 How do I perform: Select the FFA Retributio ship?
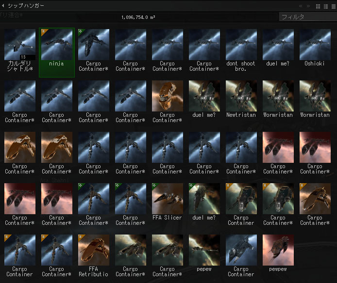[x=94, y=256]
